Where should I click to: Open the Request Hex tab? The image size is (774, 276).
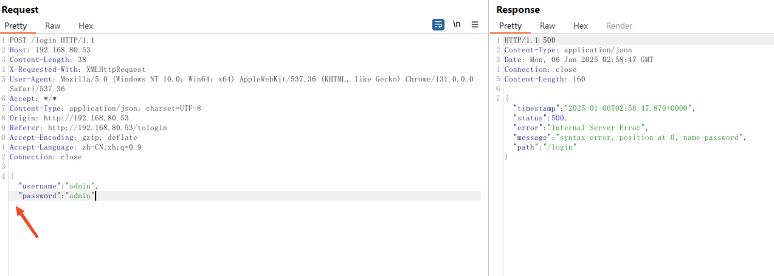[86, 26]
